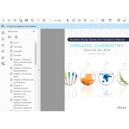Open the find text magnifier tool
Screen dimensions: 129x129
point(32,20)
